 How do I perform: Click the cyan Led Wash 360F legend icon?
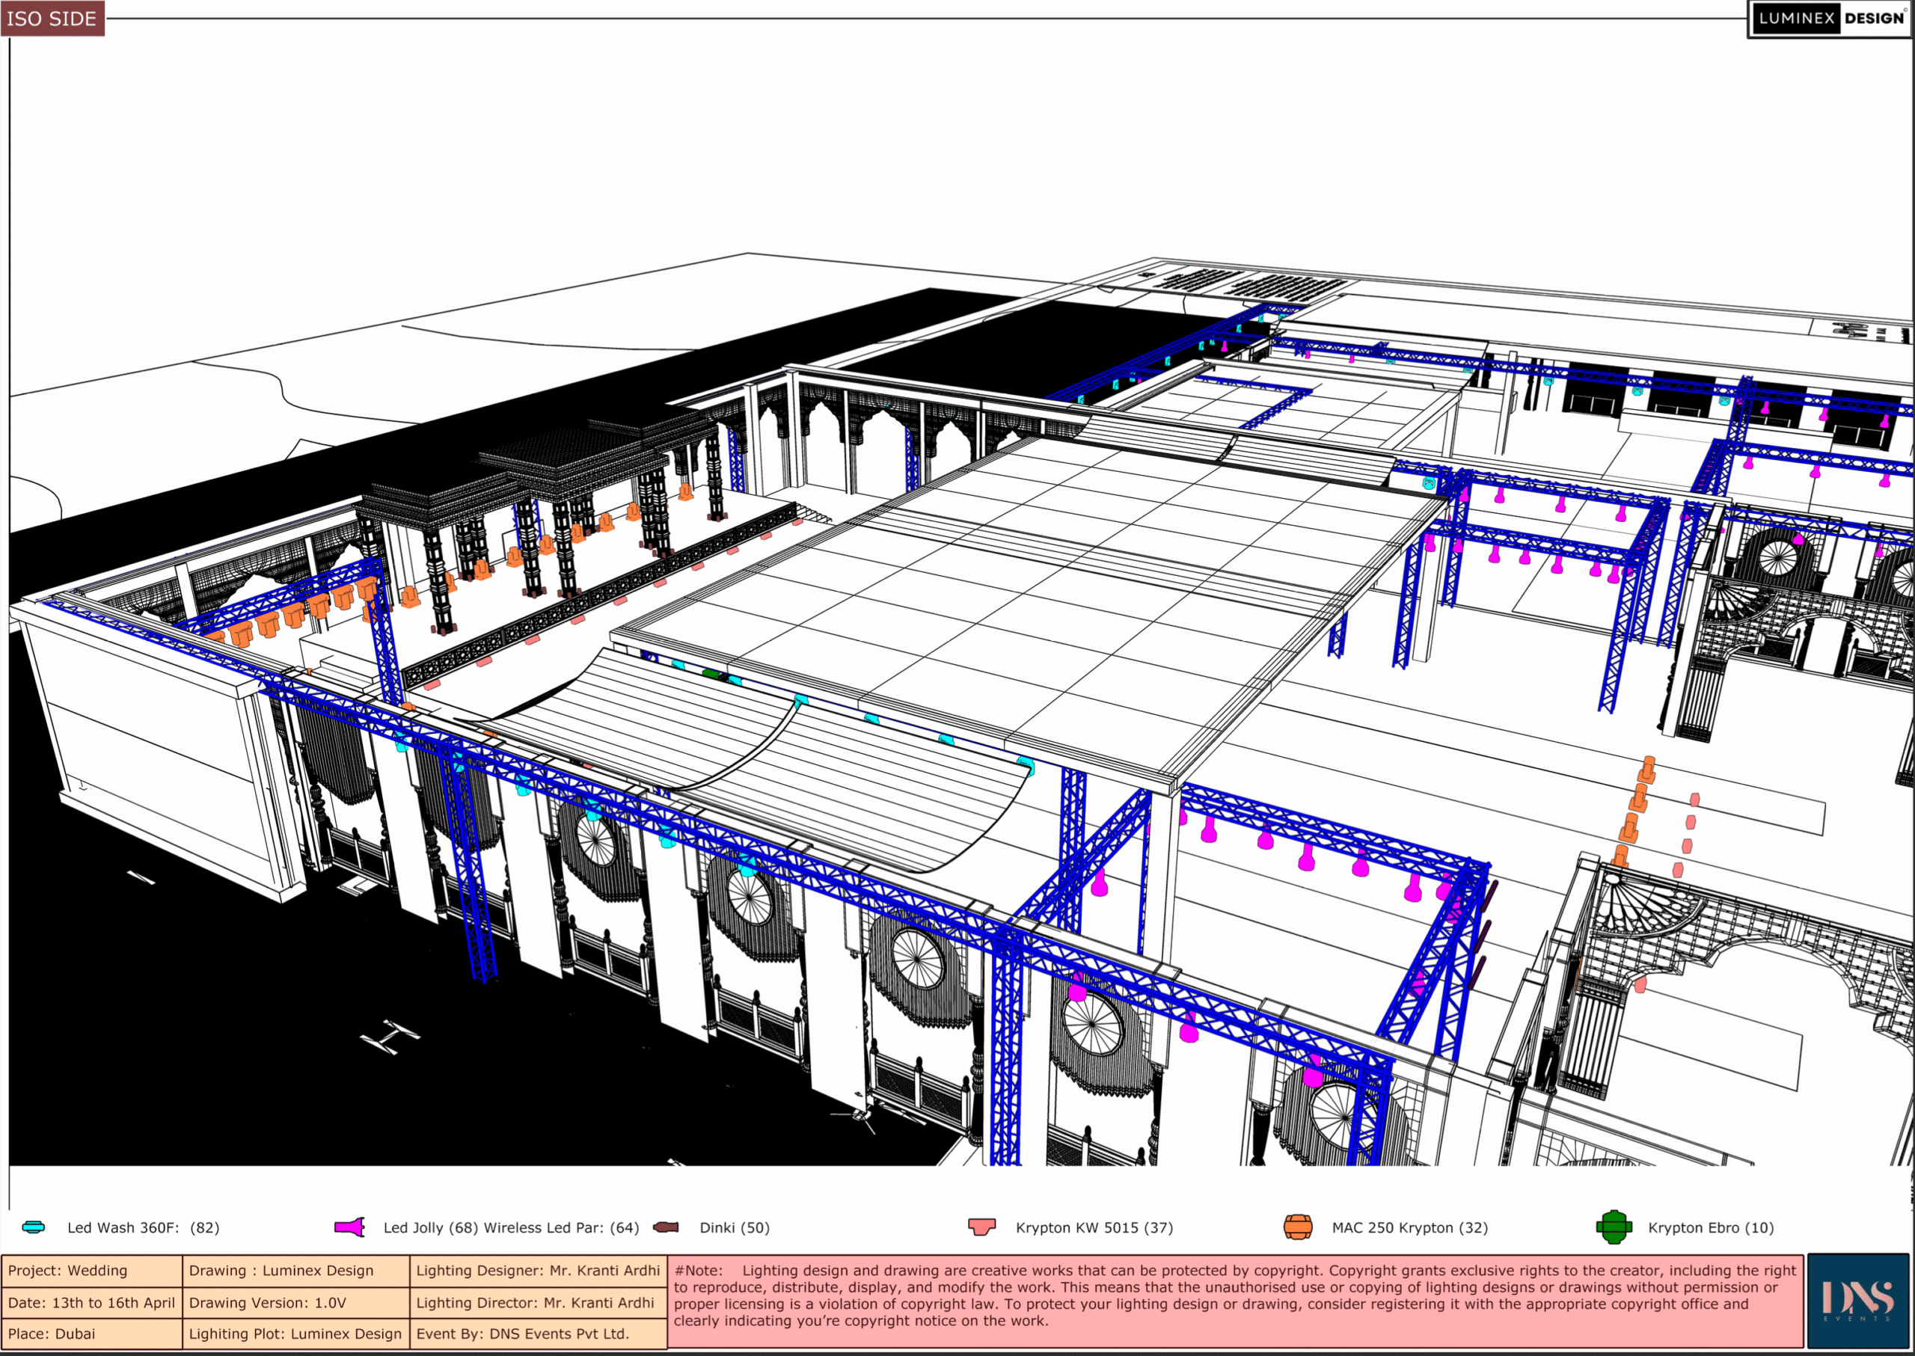[x=34, y=1227]
